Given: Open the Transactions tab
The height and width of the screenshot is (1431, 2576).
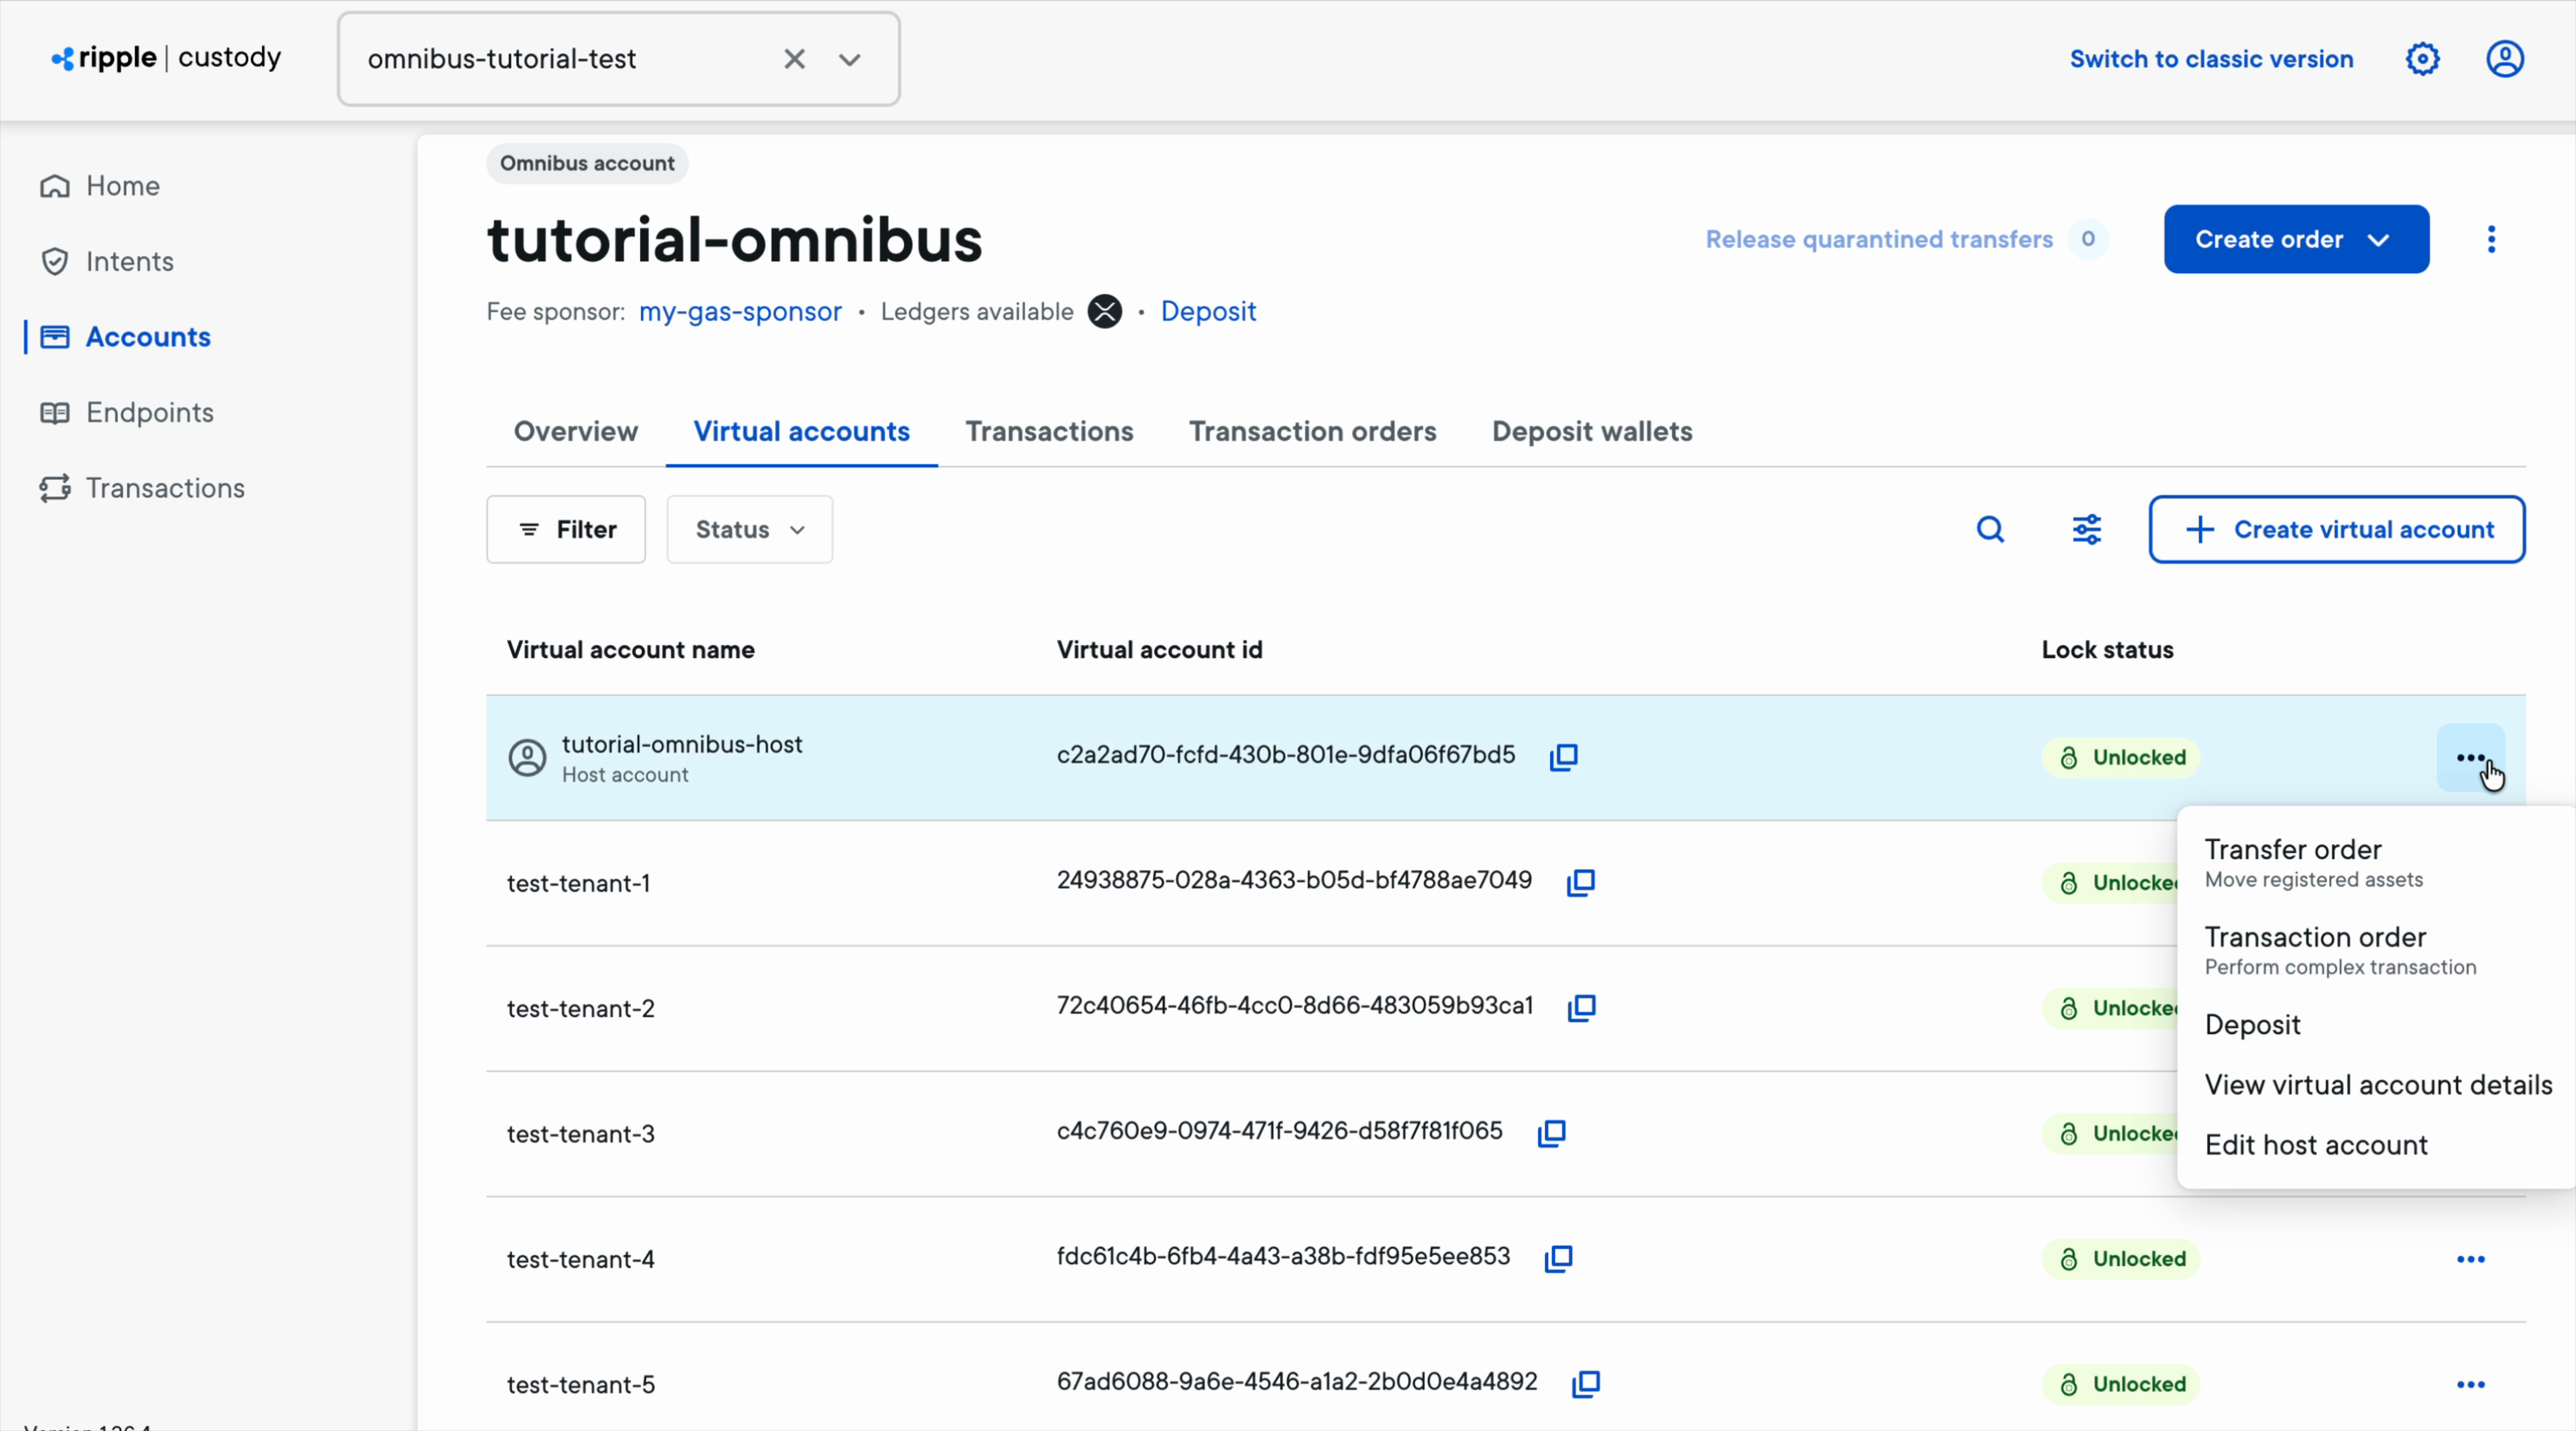Looking at the screenshot, I should point(1049,431).
